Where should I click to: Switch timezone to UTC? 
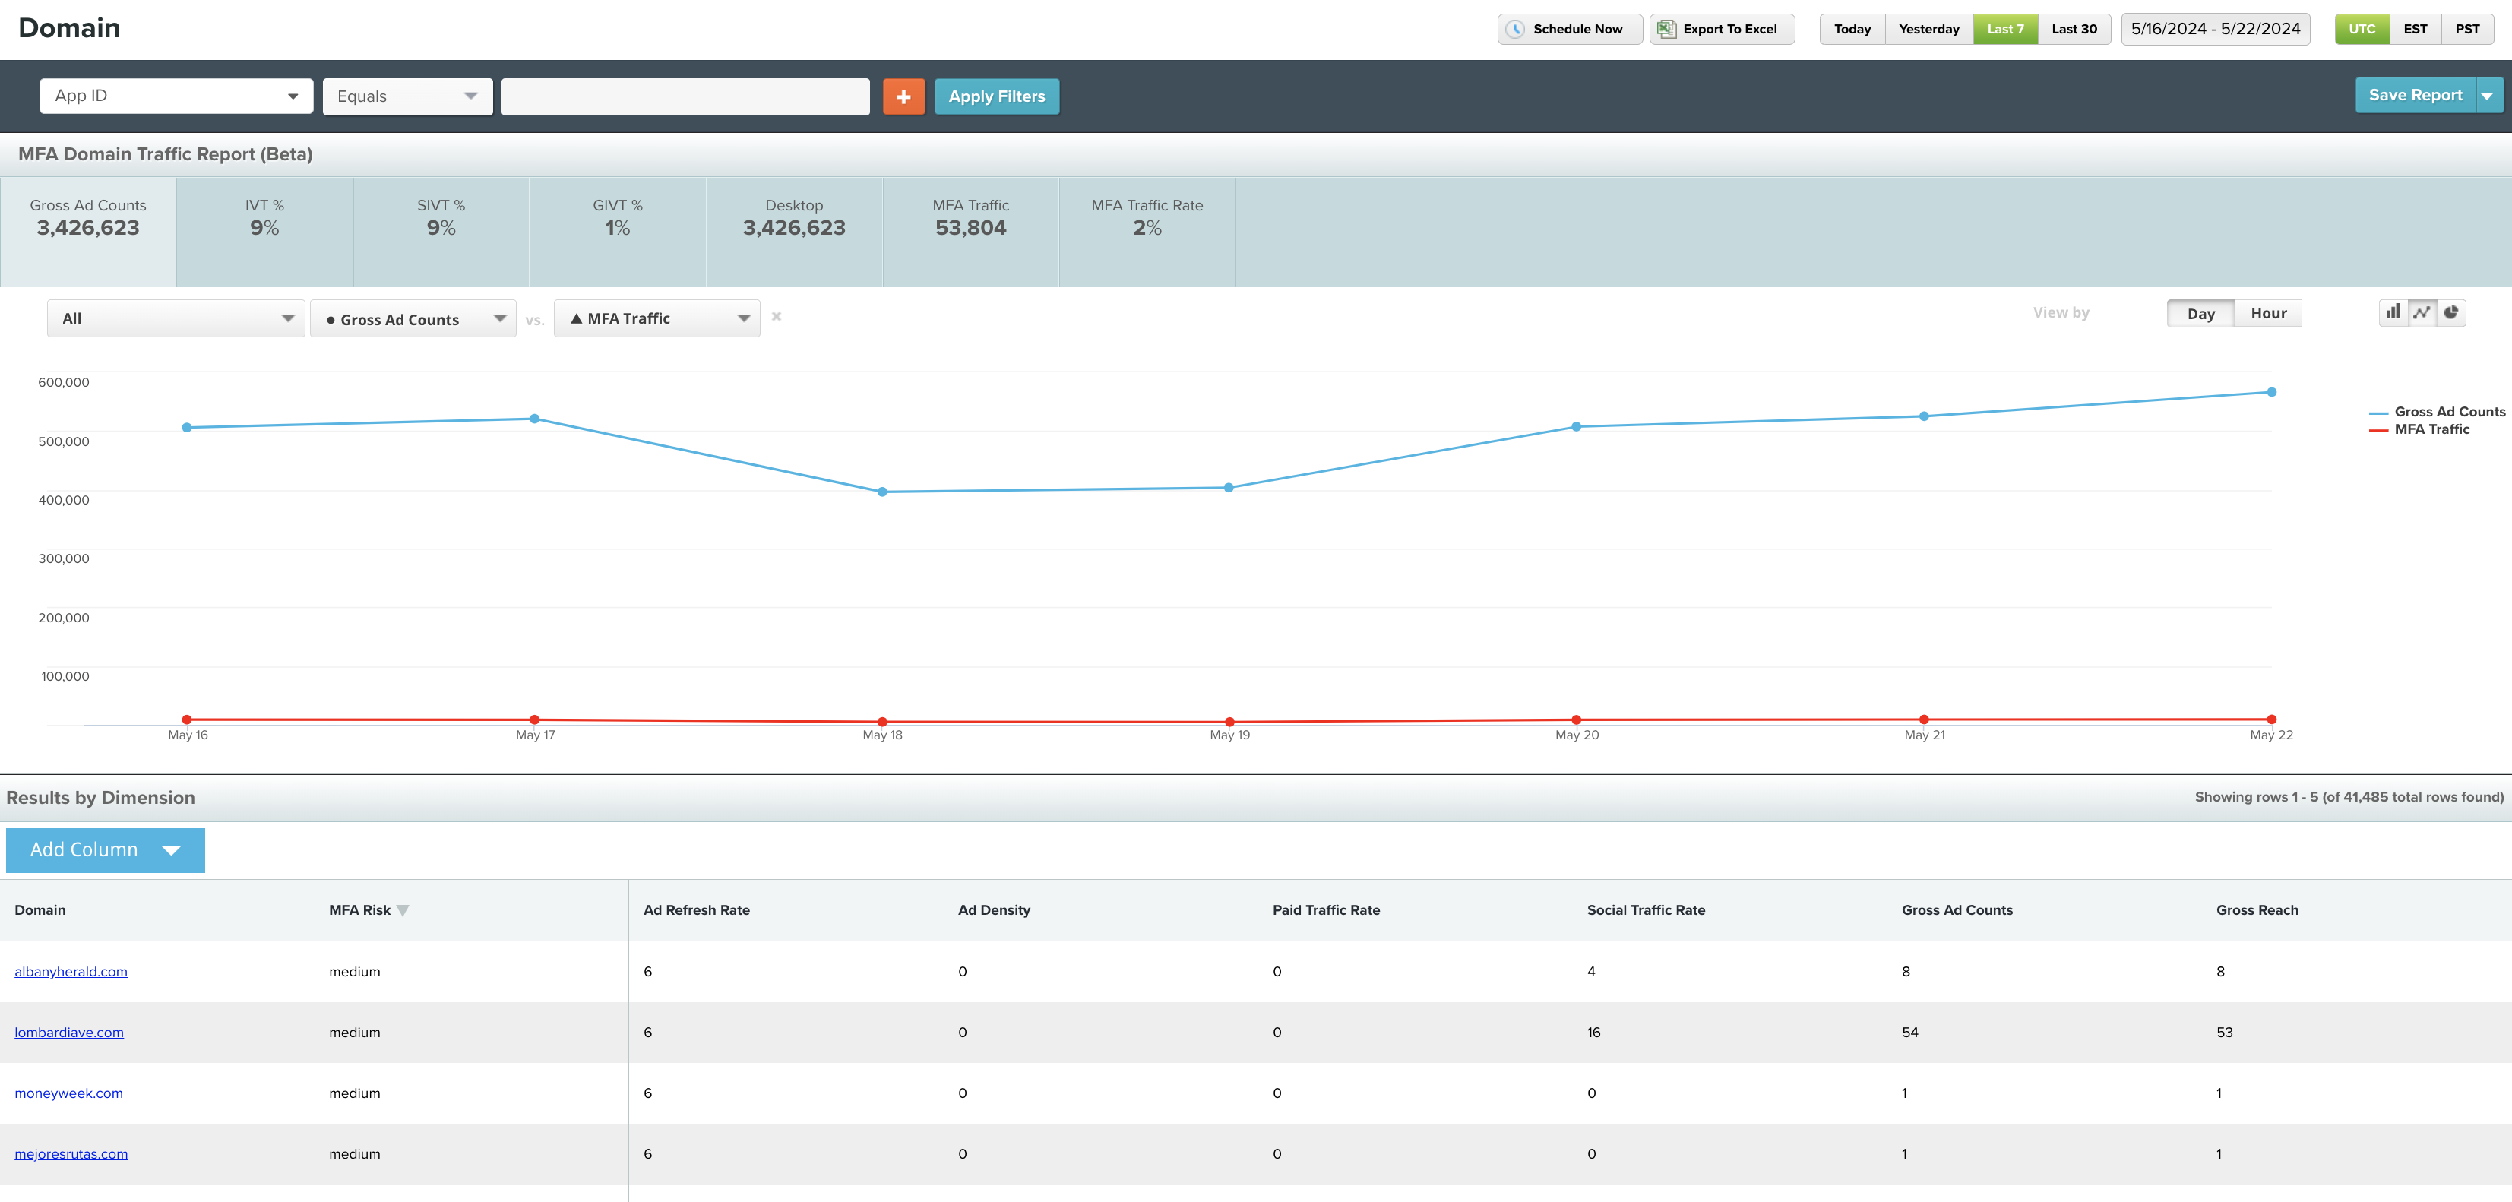pyautogui.click(x=2362, y=29)
